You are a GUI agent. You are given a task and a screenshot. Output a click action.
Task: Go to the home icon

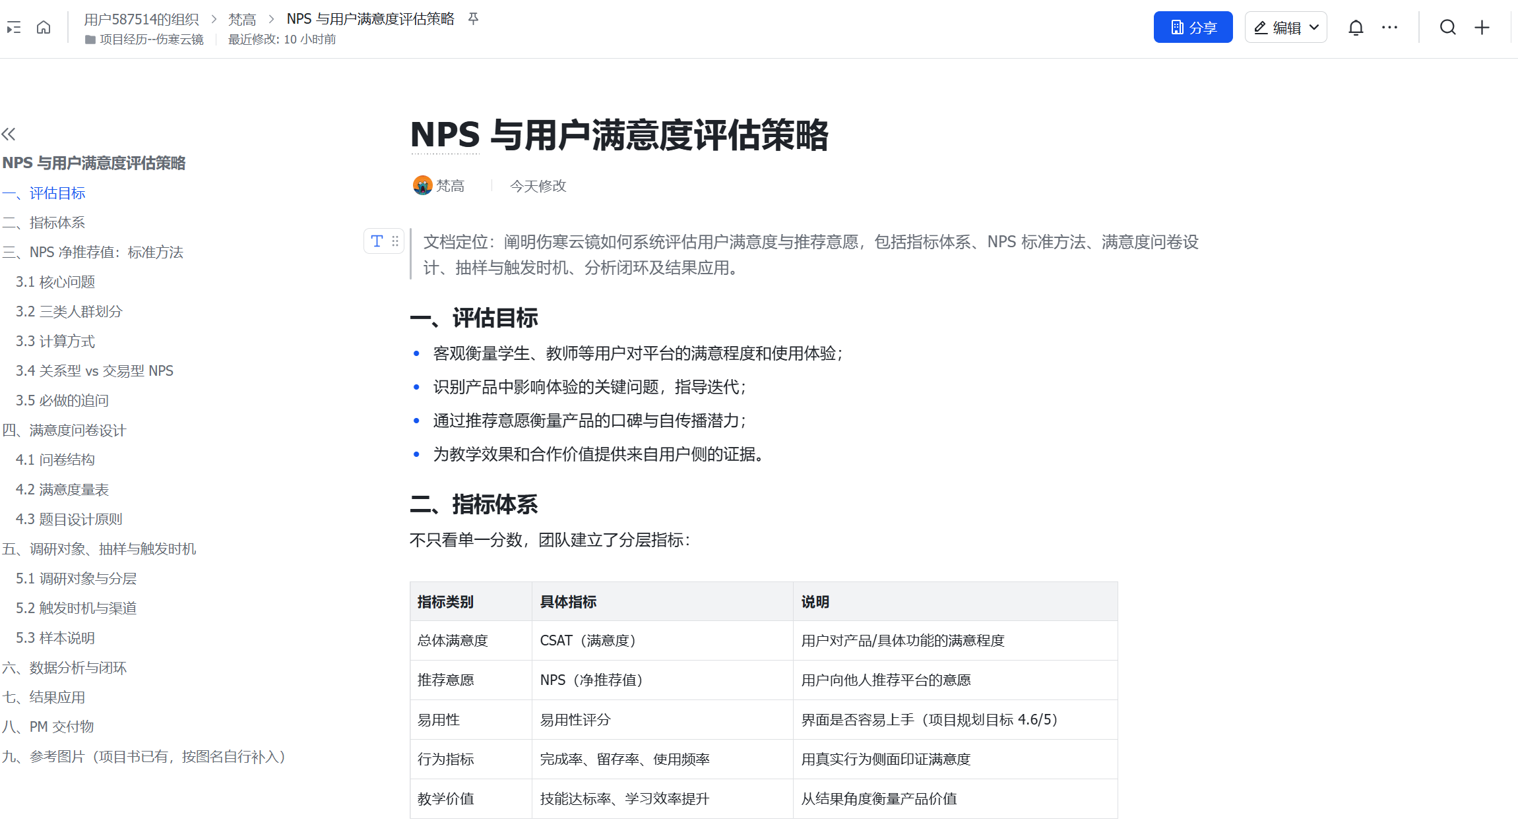(x=44, y=28)
